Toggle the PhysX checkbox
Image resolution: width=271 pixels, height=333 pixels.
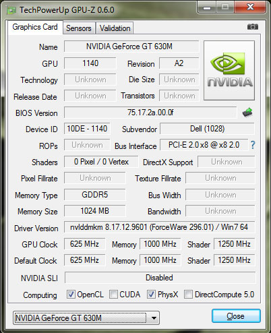click(x=151, y=294)
